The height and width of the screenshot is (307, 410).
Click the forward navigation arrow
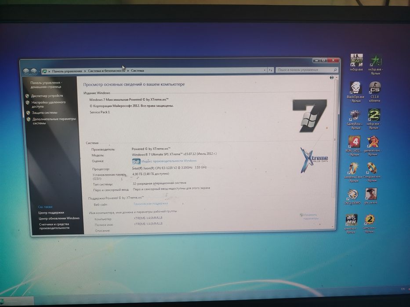[34, 71]
